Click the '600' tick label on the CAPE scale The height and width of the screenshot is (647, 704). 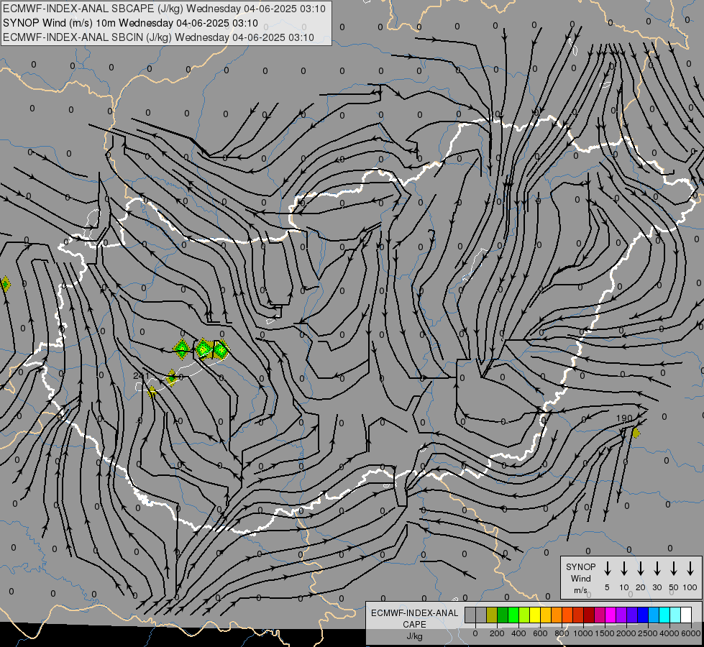point(540,633)
